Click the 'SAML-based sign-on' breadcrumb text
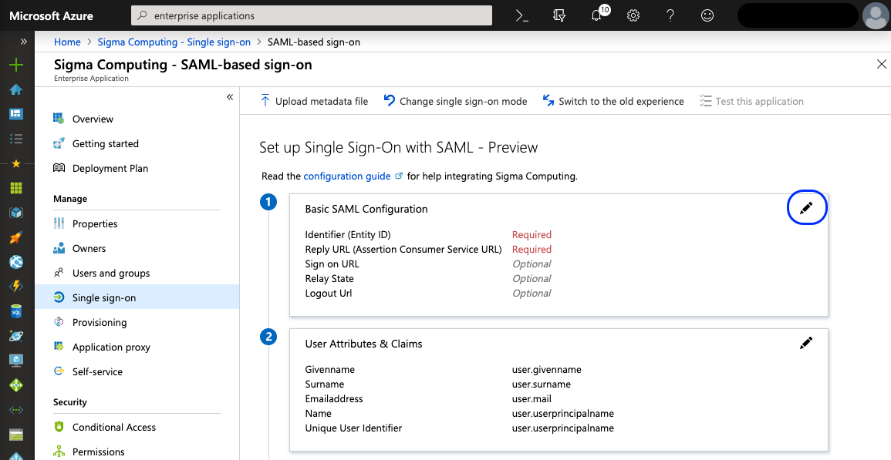 click(x=314, y=42)
